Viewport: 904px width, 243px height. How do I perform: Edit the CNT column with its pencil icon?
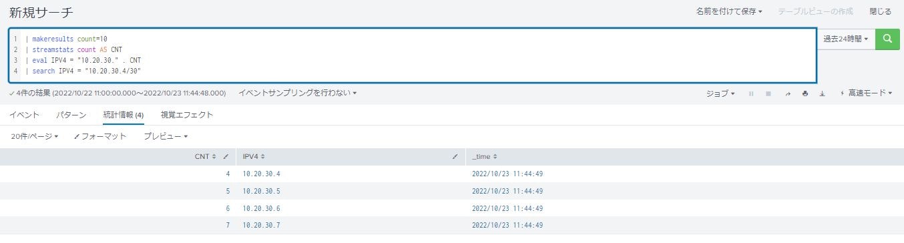click(x=226, y=157)
